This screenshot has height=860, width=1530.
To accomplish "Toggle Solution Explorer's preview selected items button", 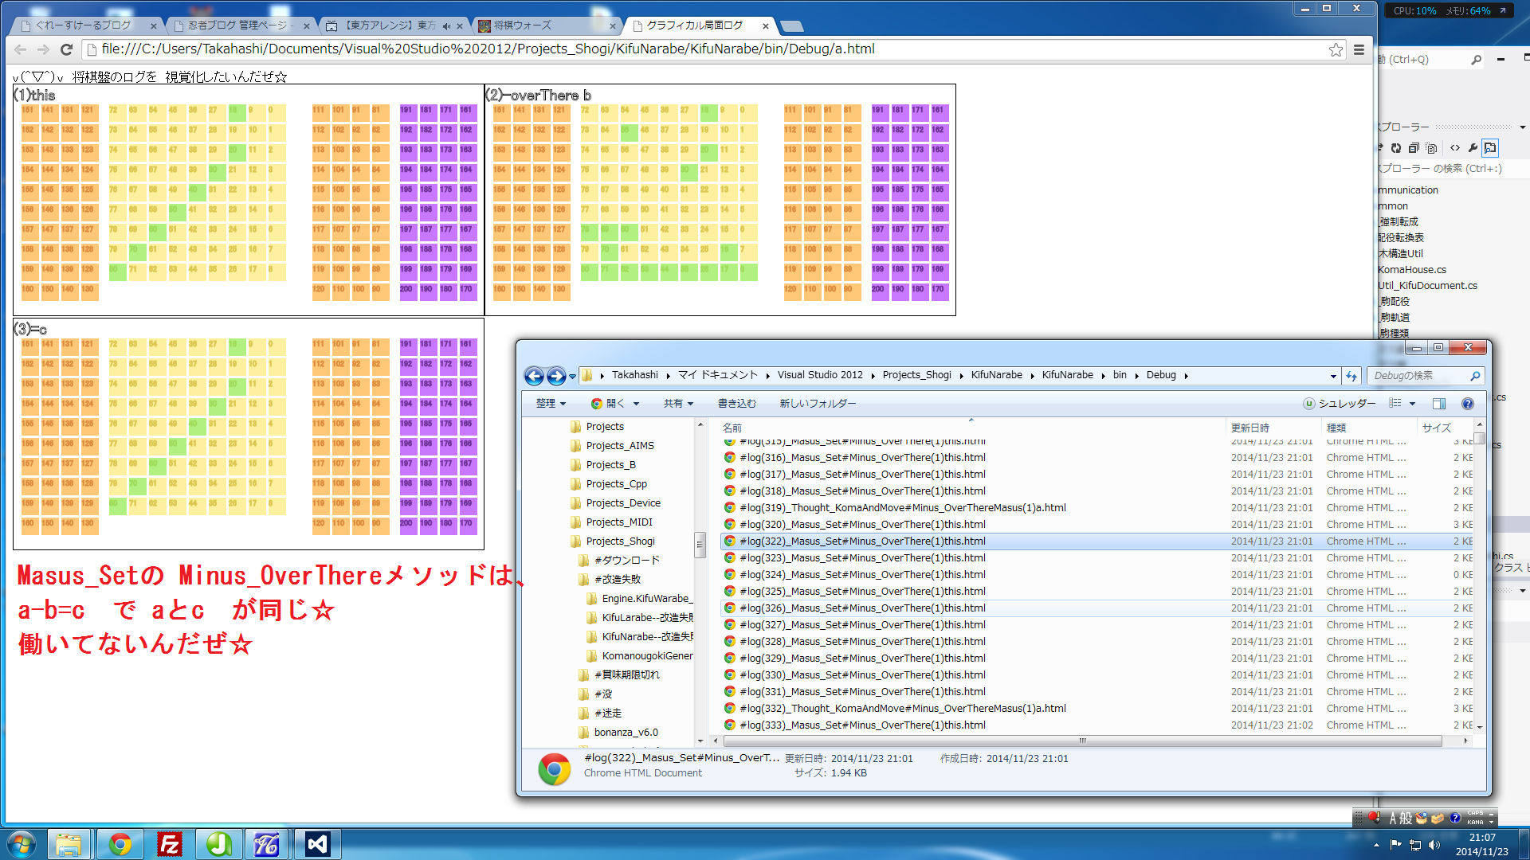I will pyautogui.click(x=1490, y=148).
